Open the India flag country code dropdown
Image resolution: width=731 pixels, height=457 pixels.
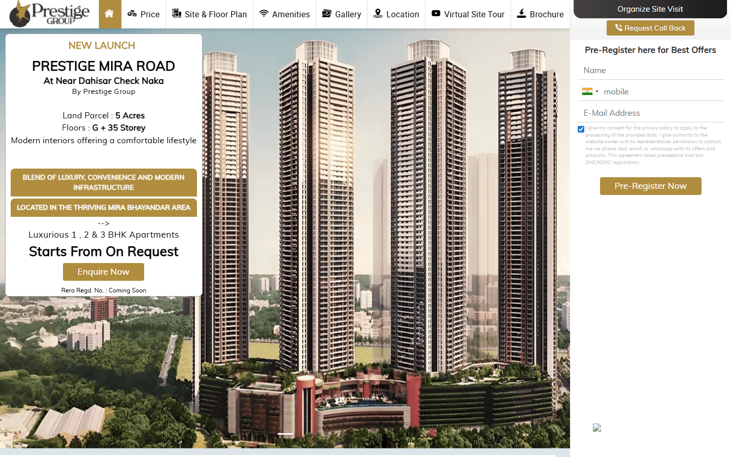(x=590, y=91)
